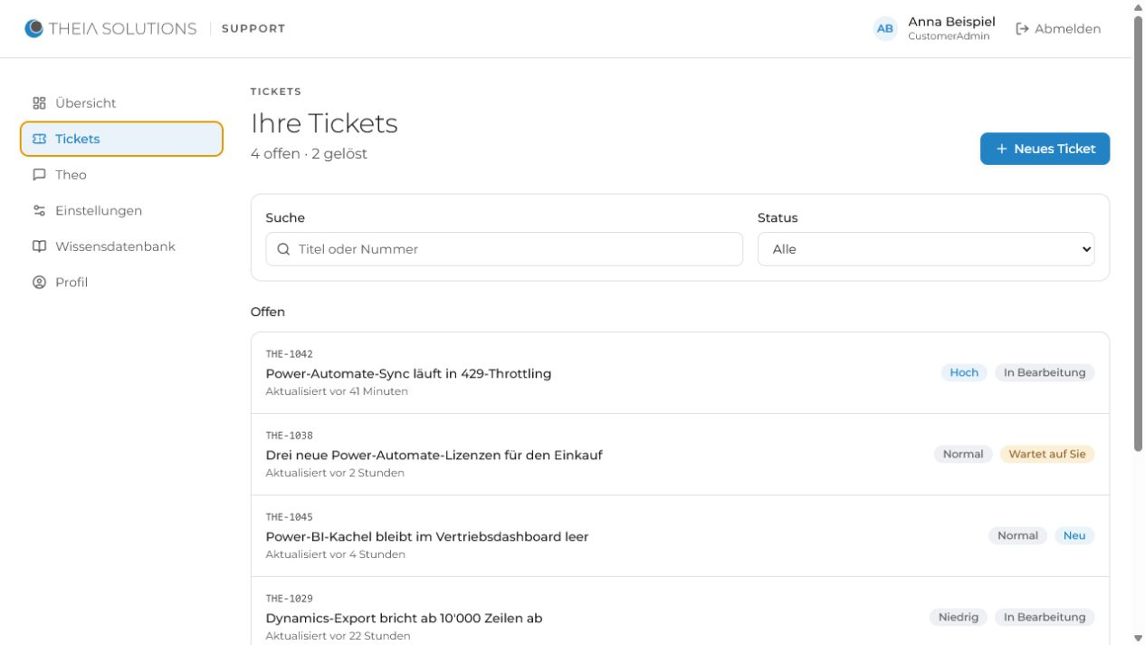This screenshot has width=1145, height=645.
Task: Click the Hoch priority badge
Action: (964, 372)
